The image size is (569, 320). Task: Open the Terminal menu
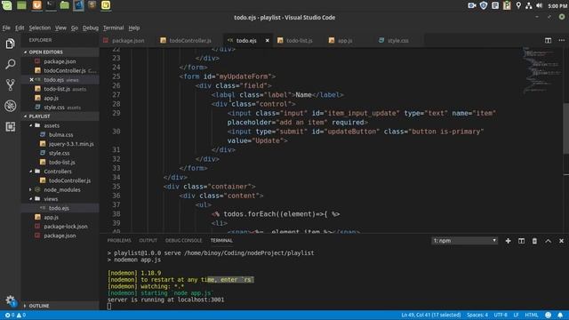113,28
